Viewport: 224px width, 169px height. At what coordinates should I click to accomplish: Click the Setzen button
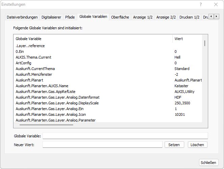[x=174, y=145]
